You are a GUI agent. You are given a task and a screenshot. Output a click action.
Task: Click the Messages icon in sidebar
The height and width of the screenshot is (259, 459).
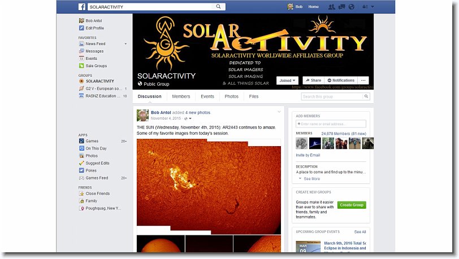point(81,51)
